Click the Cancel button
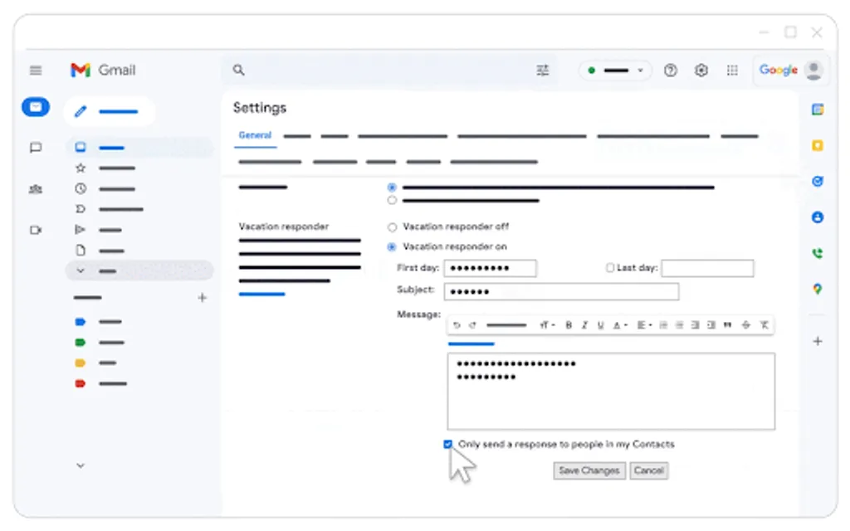Viewport: 850px width, 531px height. (649, 470)
